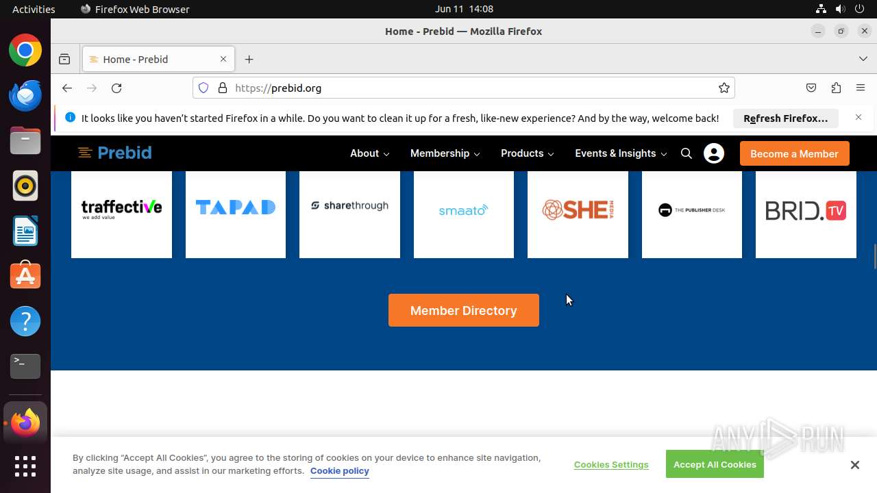Dismiss the Refresh Firefox notification bar
This screenshot has height=493, width=877.
point(858,118)
